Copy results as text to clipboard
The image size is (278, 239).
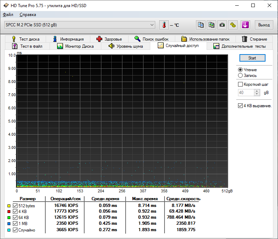tap(201, 25)
